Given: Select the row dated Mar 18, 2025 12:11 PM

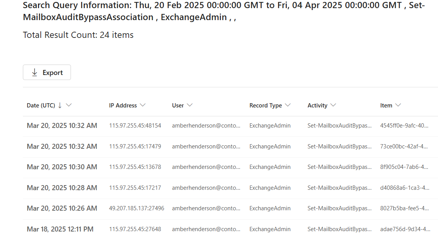Looking at the screenshot, I should pyautogui.click(x=60, y=229).
